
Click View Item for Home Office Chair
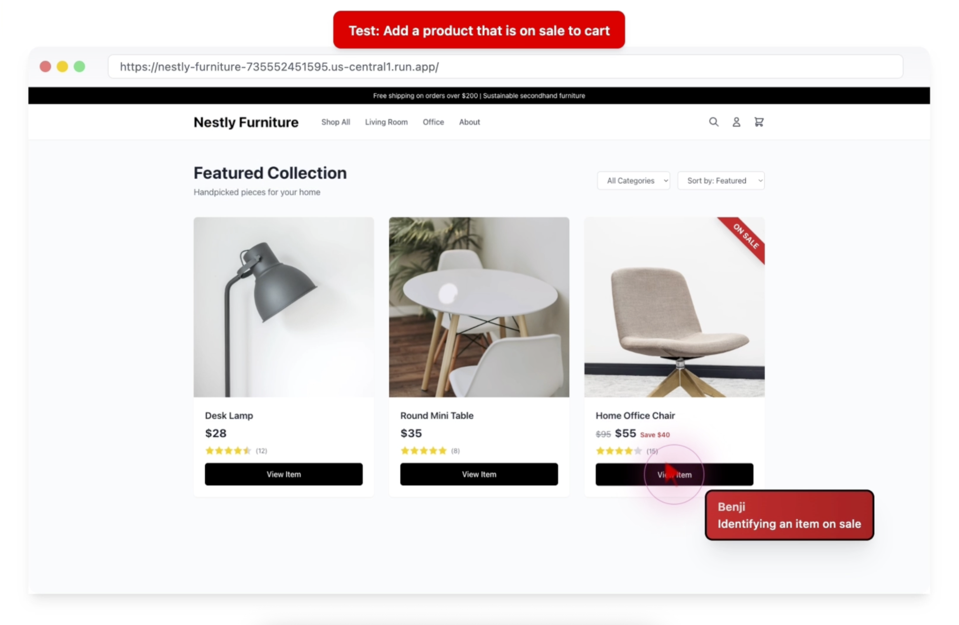(674, 474)
